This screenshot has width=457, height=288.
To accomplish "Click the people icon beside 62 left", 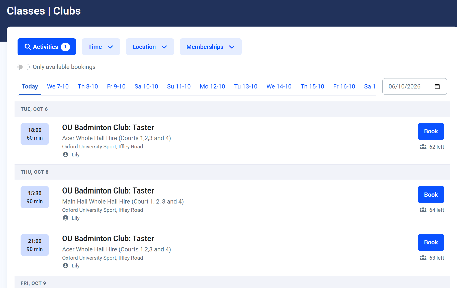I will point(423,147).
